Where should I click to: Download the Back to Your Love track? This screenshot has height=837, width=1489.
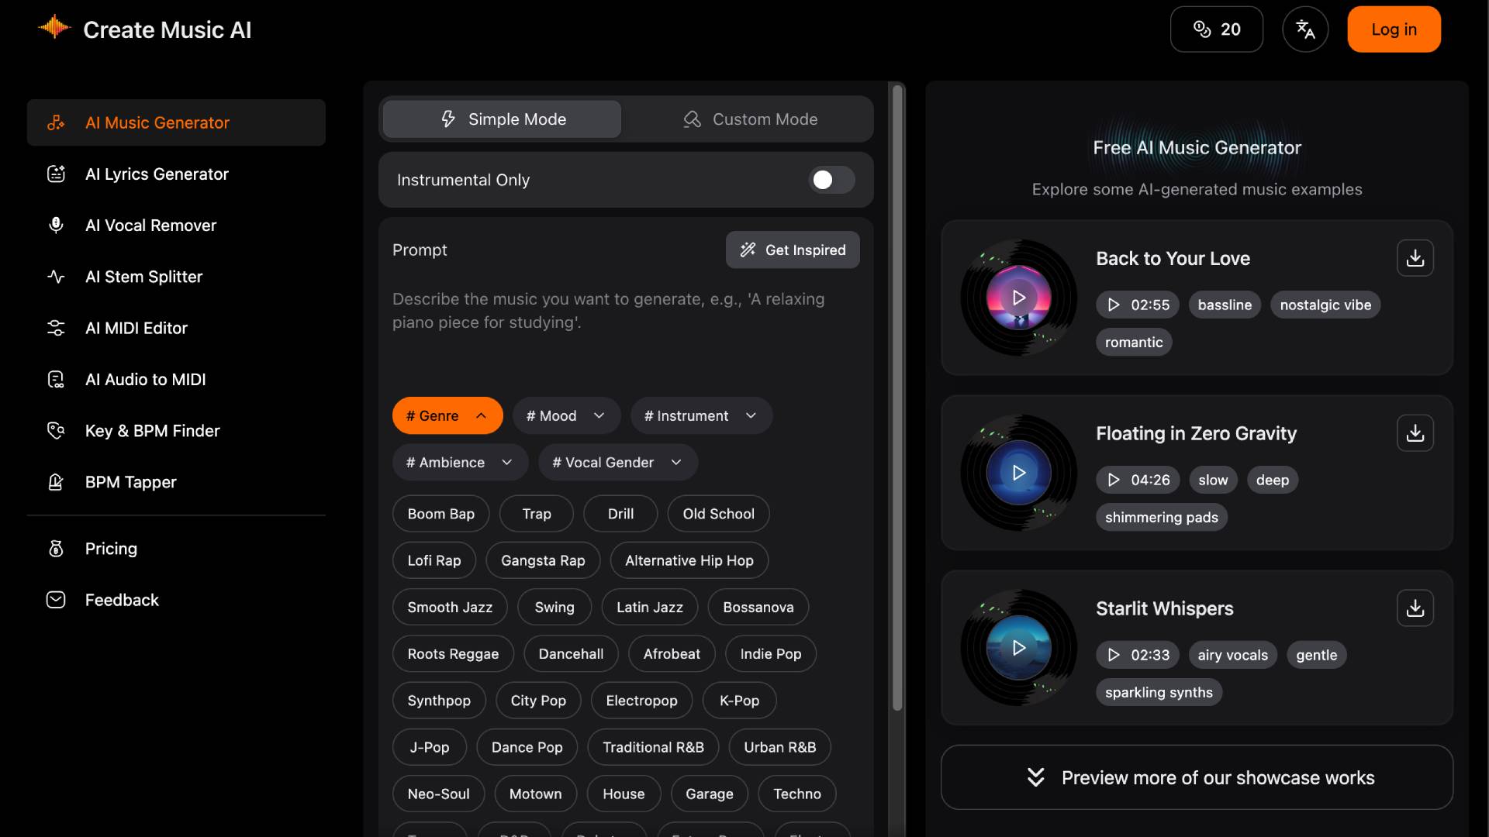(x=1415, y=258)
